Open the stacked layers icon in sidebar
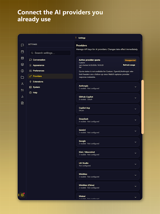 (x=22, y=64)
